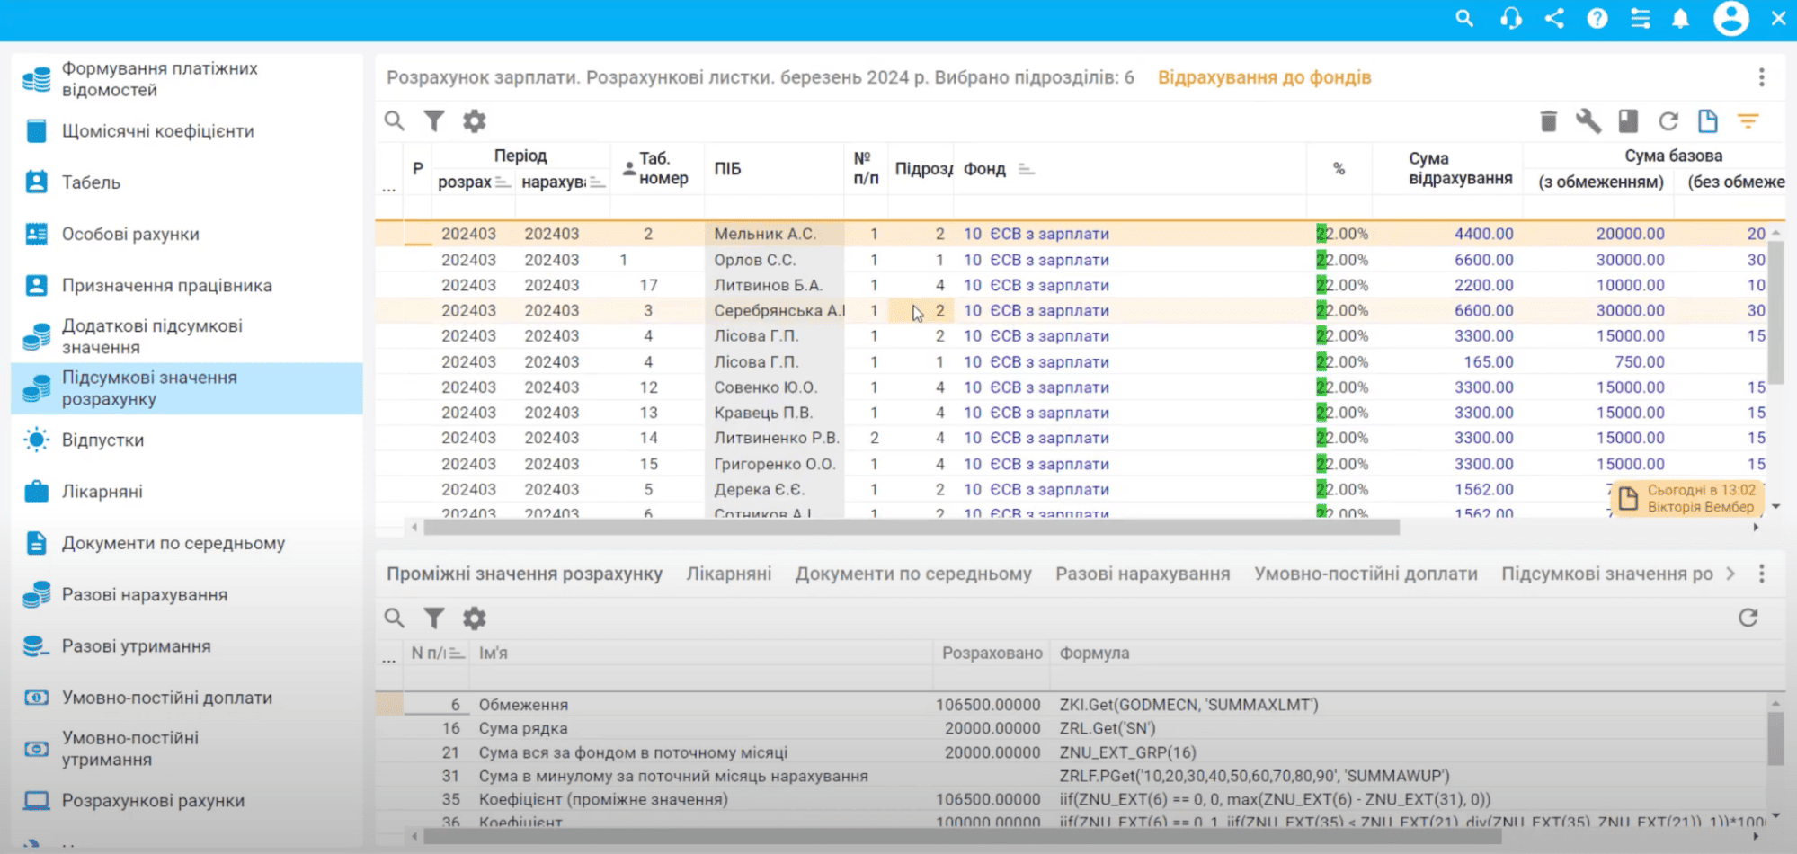Select the Мельник А.С. row

coord(1072,234)
